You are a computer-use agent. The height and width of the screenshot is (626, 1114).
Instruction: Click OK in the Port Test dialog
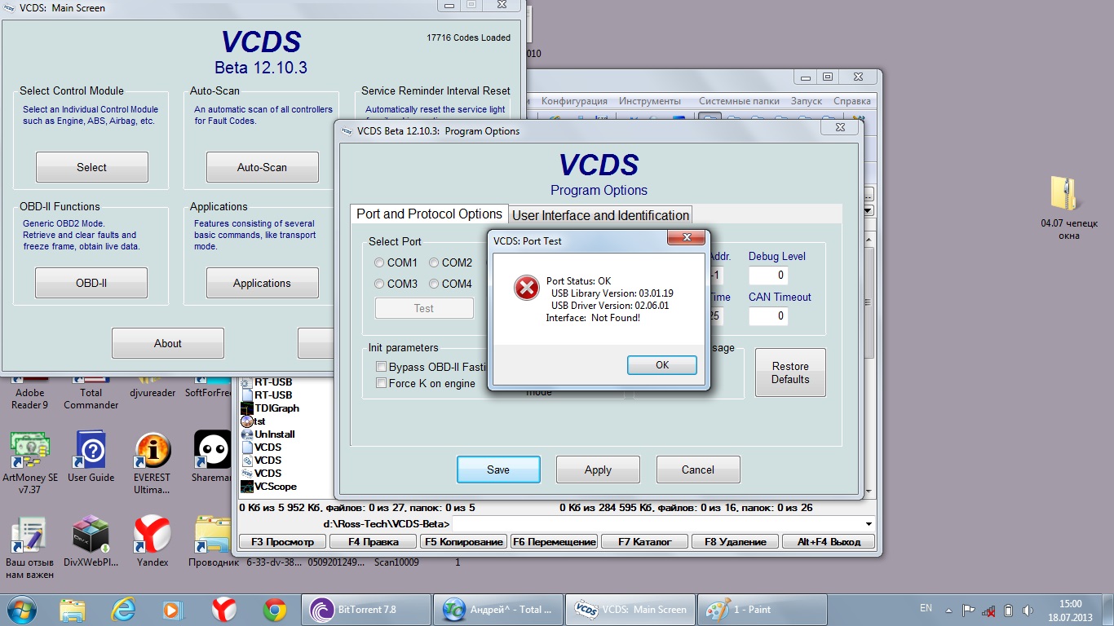[x=661, y=365]
